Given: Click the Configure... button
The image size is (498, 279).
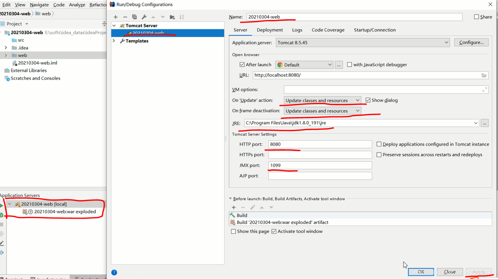Looking at the screenshot, I should point(471,42).
